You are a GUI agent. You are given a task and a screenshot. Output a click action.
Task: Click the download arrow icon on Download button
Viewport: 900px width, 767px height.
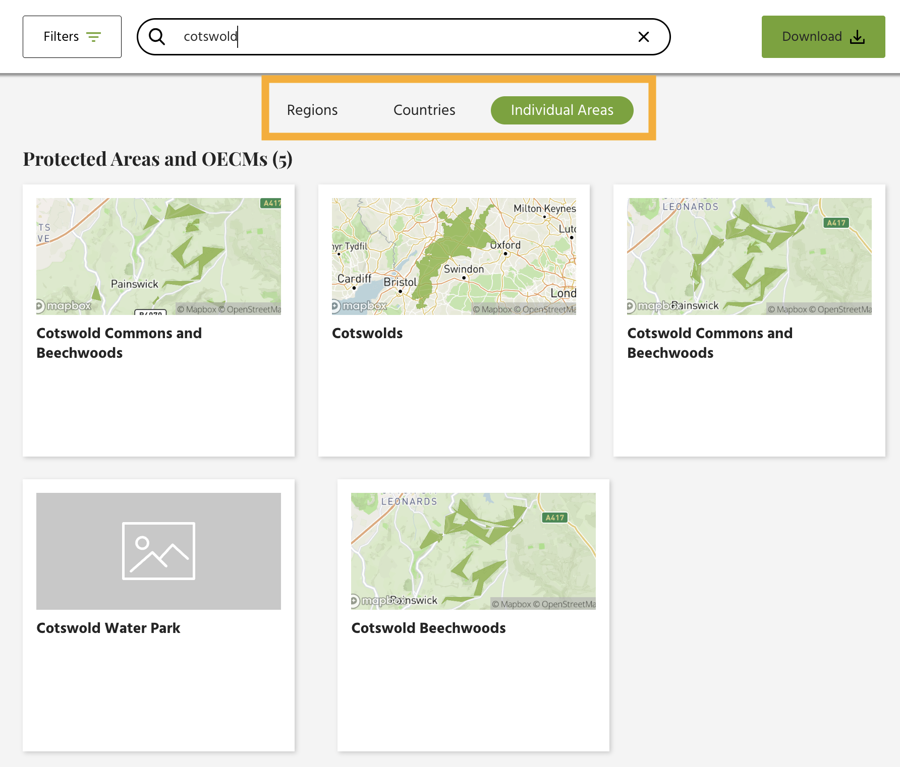click(858, 36)
